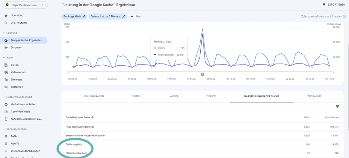Switch to the Geräte tab

point(211,96)
